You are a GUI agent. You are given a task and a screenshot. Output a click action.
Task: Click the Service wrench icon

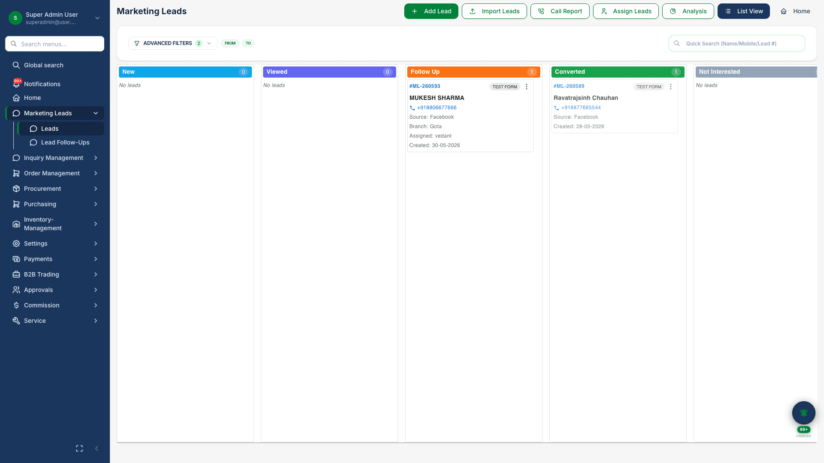coord(16,321)
